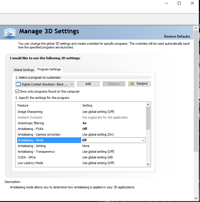
Task: Click the Manage 3D Settings cube icon
Action: [x=10, y=32]
